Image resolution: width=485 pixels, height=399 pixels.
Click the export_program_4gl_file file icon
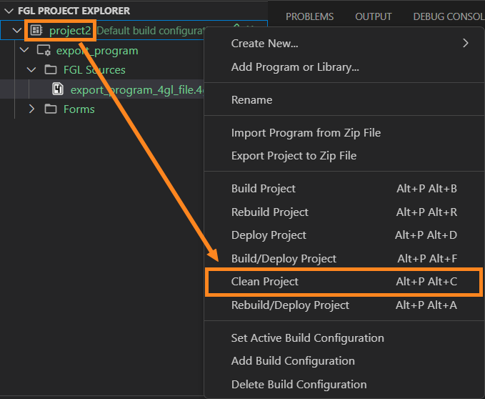coord(58,89)
